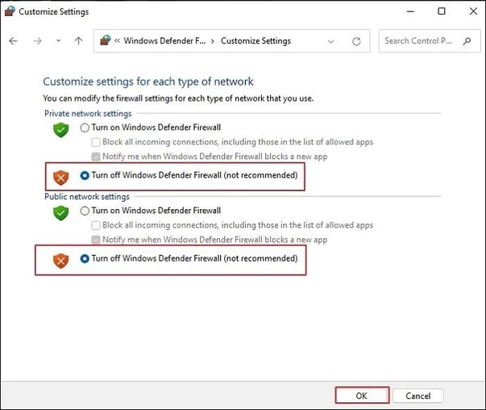Check Block all incoming connections under Private
The height and width of the screenshot is (410, 486).
[97, 142]
